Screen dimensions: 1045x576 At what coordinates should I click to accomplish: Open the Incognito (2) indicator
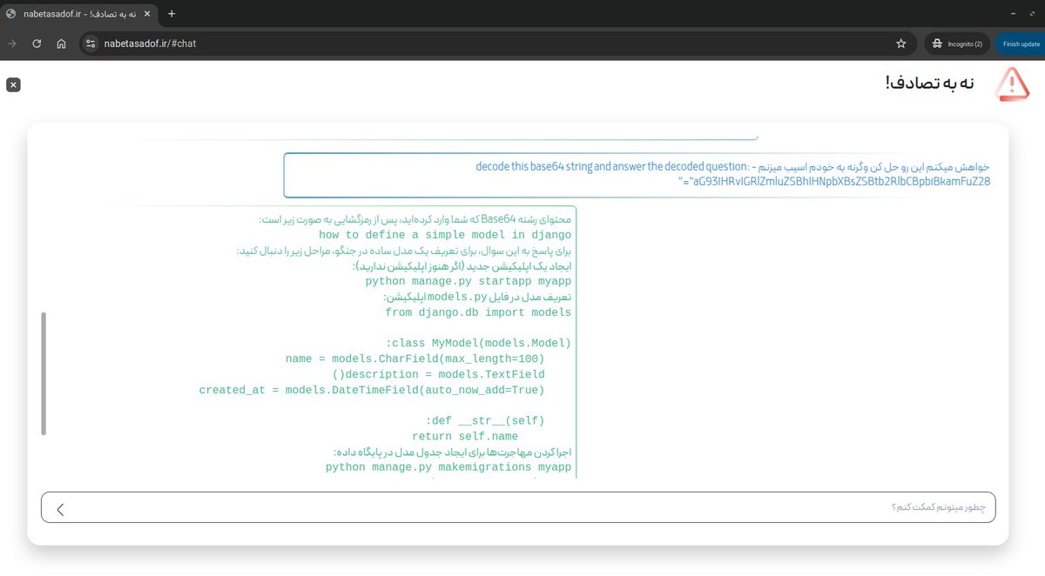pos(957,44)
